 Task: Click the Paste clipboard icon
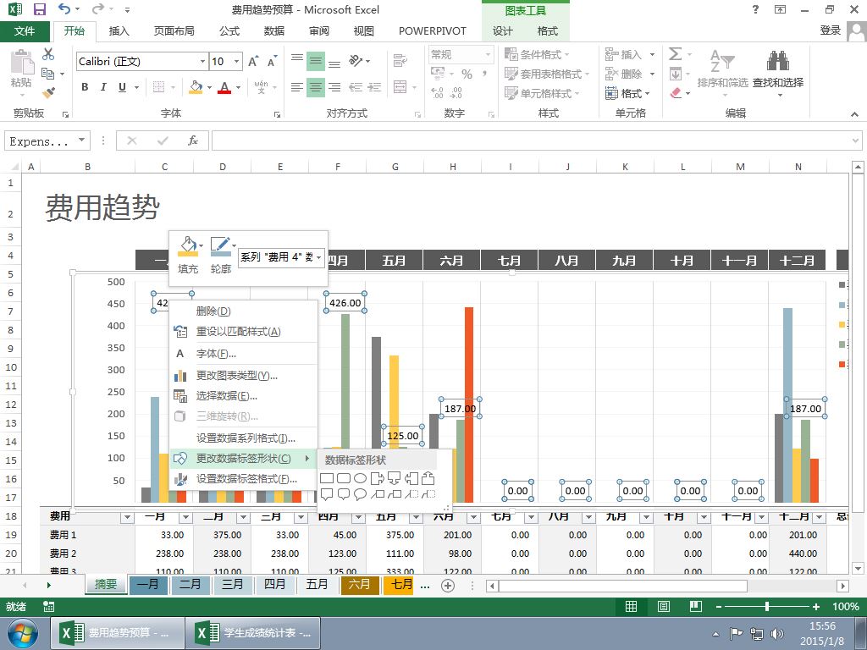click(x=22, y=62)
